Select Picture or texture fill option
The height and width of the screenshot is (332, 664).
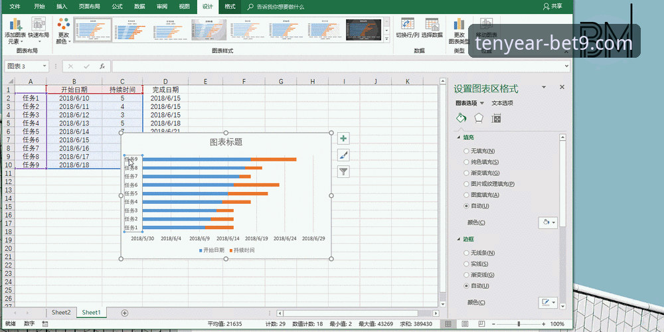(466, 184)
